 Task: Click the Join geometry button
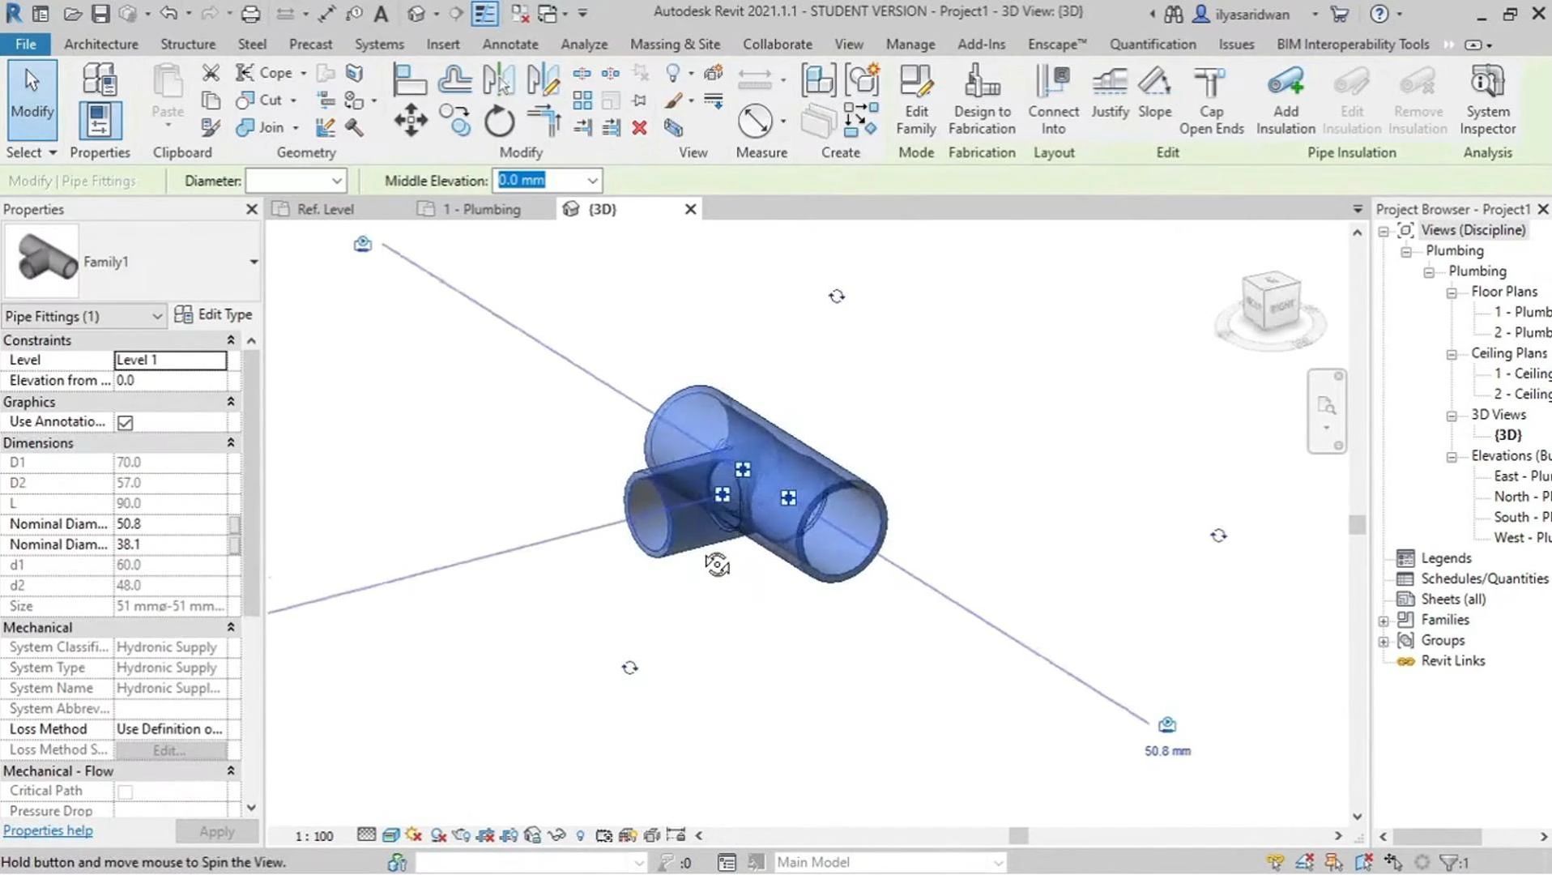coord(261,127)
